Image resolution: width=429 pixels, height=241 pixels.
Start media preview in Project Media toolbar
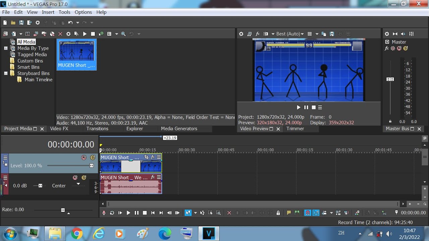click(x=85, y=34)
